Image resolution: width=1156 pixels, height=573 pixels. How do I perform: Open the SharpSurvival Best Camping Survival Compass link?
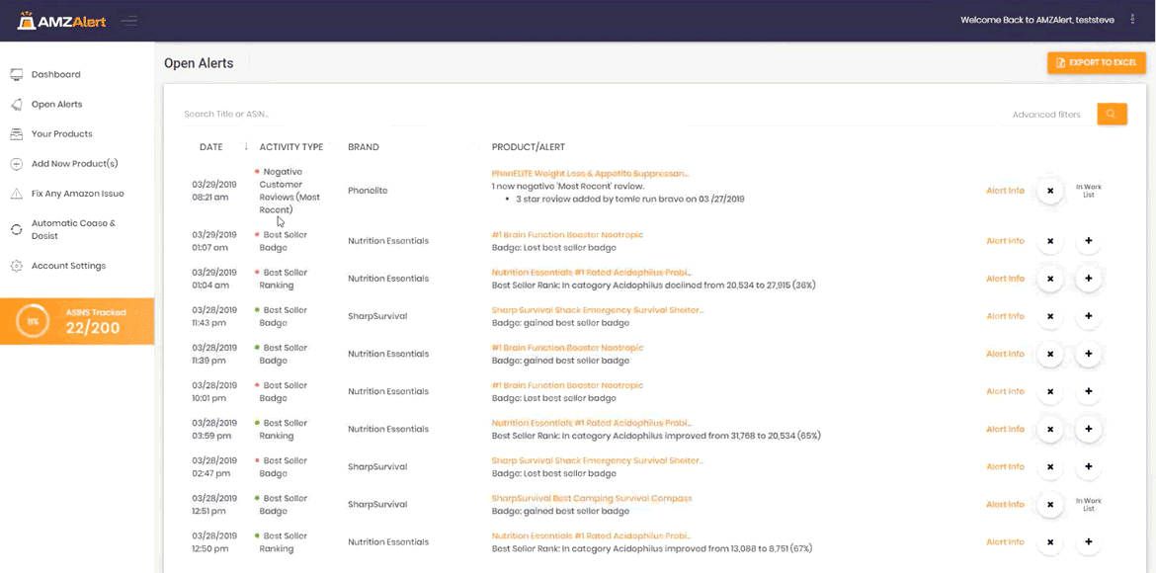tap(591, 498)
